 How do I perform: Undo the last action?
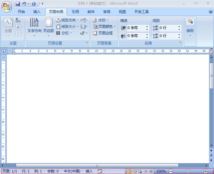point(24,4)
